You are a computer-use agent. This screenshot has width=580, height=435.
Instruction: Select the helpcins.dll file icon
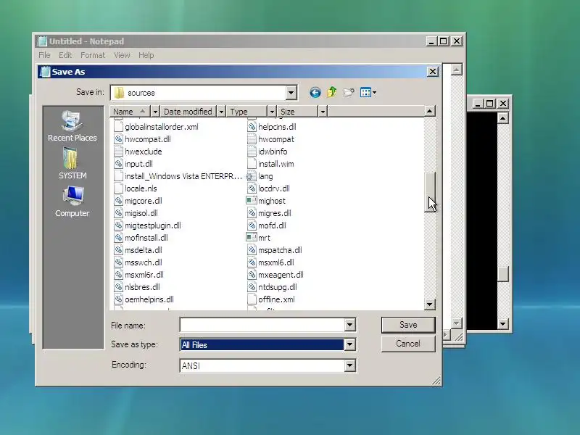tap(252, 127)
